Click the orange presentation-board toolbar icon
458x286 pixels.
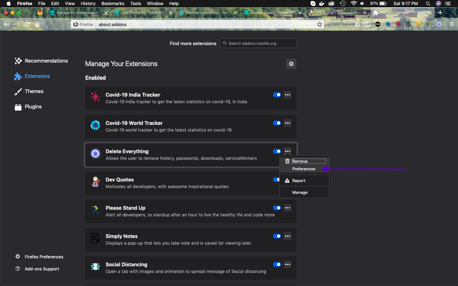[419, 24]
